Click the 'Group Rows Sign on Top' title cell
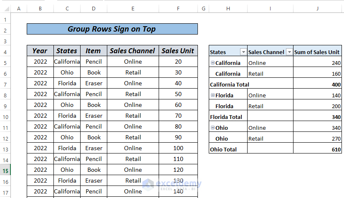 pyautogui.click(x=112, y=29)
